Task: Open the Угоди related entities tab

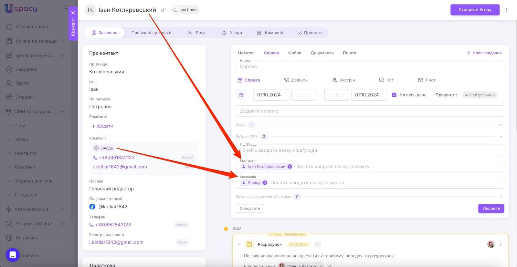Action: [x=232, y=33]
